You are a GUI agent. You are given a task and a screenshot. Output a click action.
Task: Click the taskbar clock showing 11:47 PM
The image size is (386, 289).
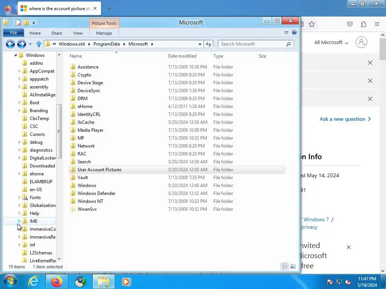coord(367,281)
